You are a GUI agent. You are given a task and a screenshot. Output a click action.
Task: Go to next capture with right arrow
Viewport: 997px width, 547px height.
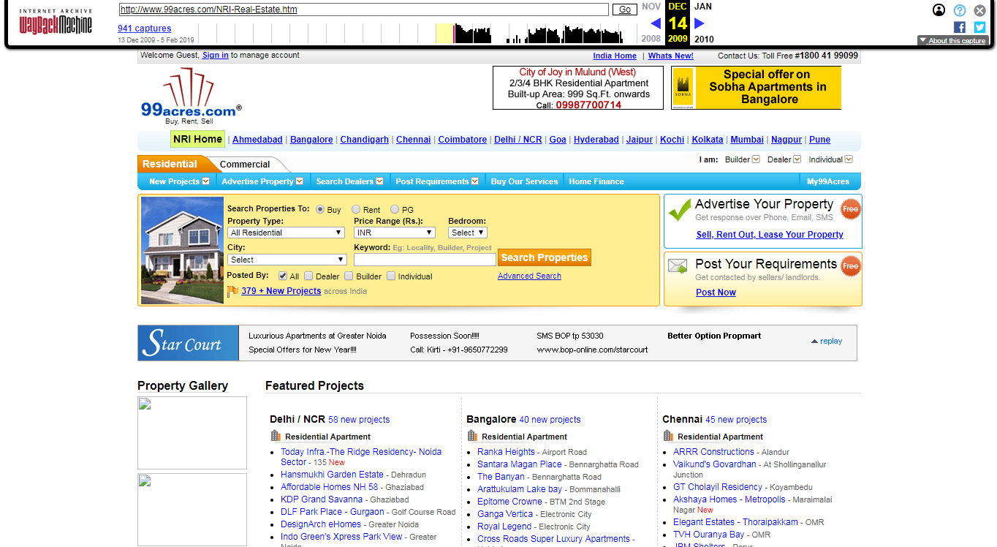(x=700, y=23)
